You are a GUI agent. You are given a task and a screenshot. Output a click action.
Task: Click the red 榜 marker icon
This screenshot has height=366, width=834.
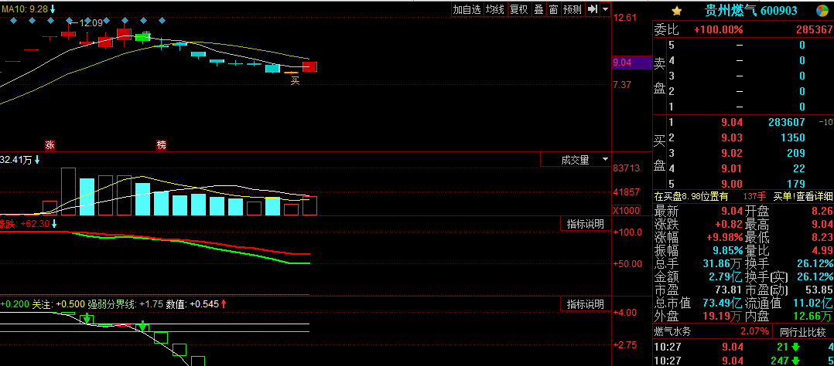coord(162,144)
